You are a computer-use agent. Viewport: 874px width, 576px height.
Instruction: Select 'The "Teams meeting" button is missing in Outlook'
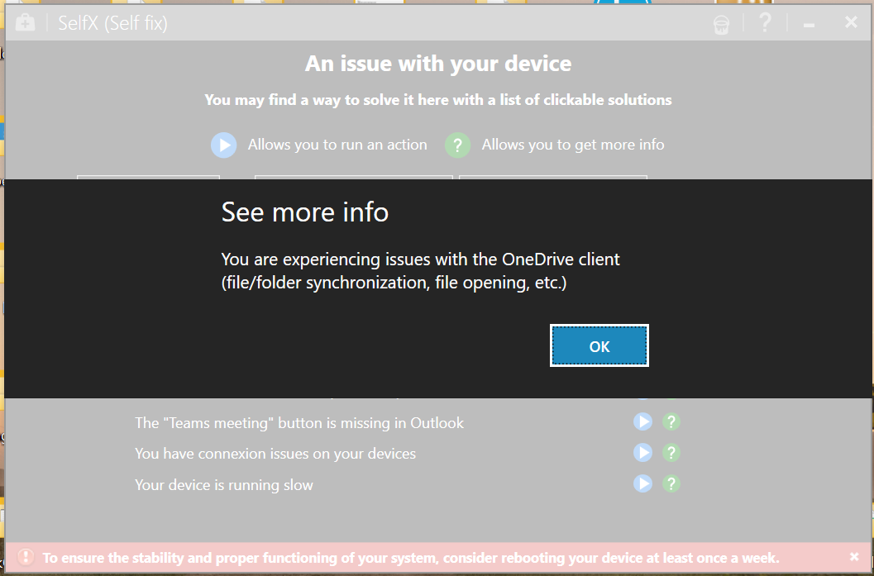pos(298,423)
